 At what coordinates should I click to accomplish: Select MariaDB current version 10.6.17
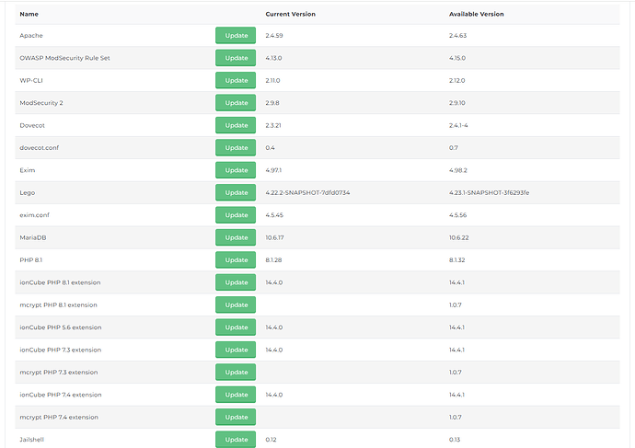(274, 237)
